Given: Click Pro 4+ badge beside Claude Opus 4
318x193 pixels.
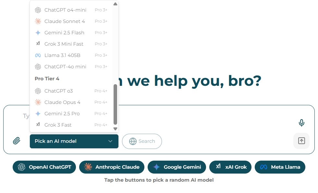Looking at the screenshot, I should pyautogui.click(x=101, y=102).
